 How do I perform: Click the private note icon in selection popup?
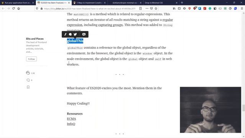pyautogui.click(x=84, y=34)
